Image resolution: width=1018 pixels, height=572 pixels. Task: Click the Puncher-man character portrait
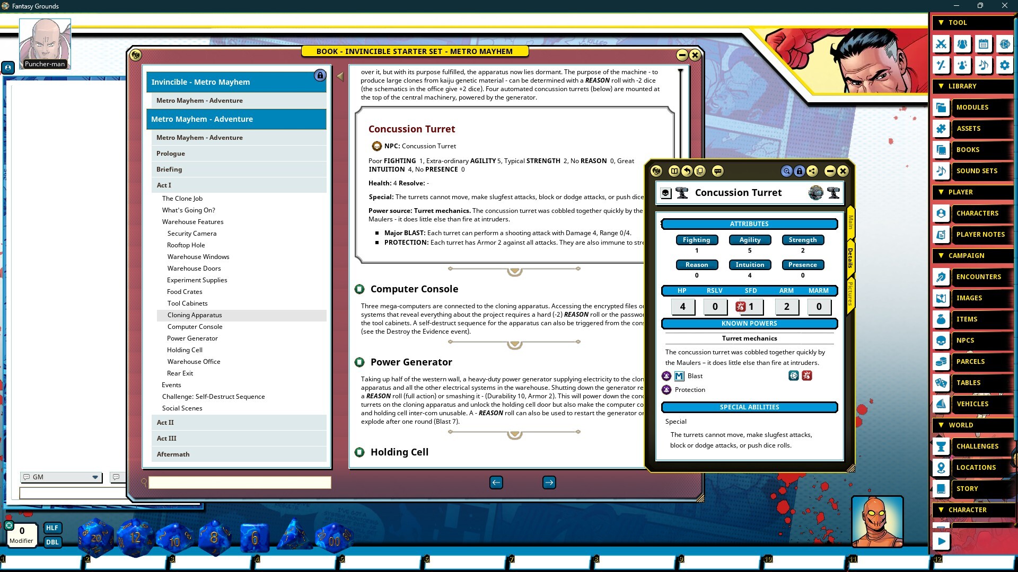45,43
